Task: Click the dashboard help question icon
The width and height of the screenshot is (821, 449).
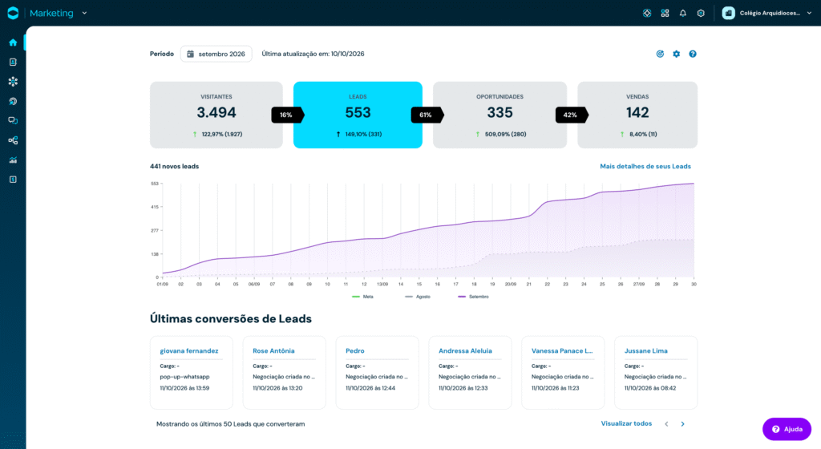Action: (x=693, y=54)
